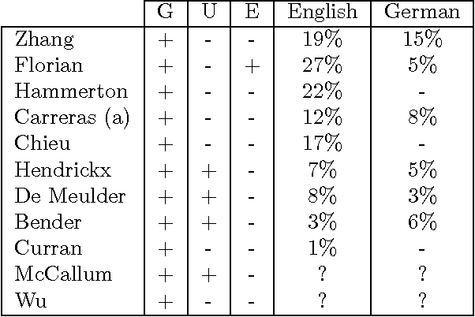Click Florian's 27% English value
Image resolution: width=475 pixels, height=317 pixels.
click(322, 65)
